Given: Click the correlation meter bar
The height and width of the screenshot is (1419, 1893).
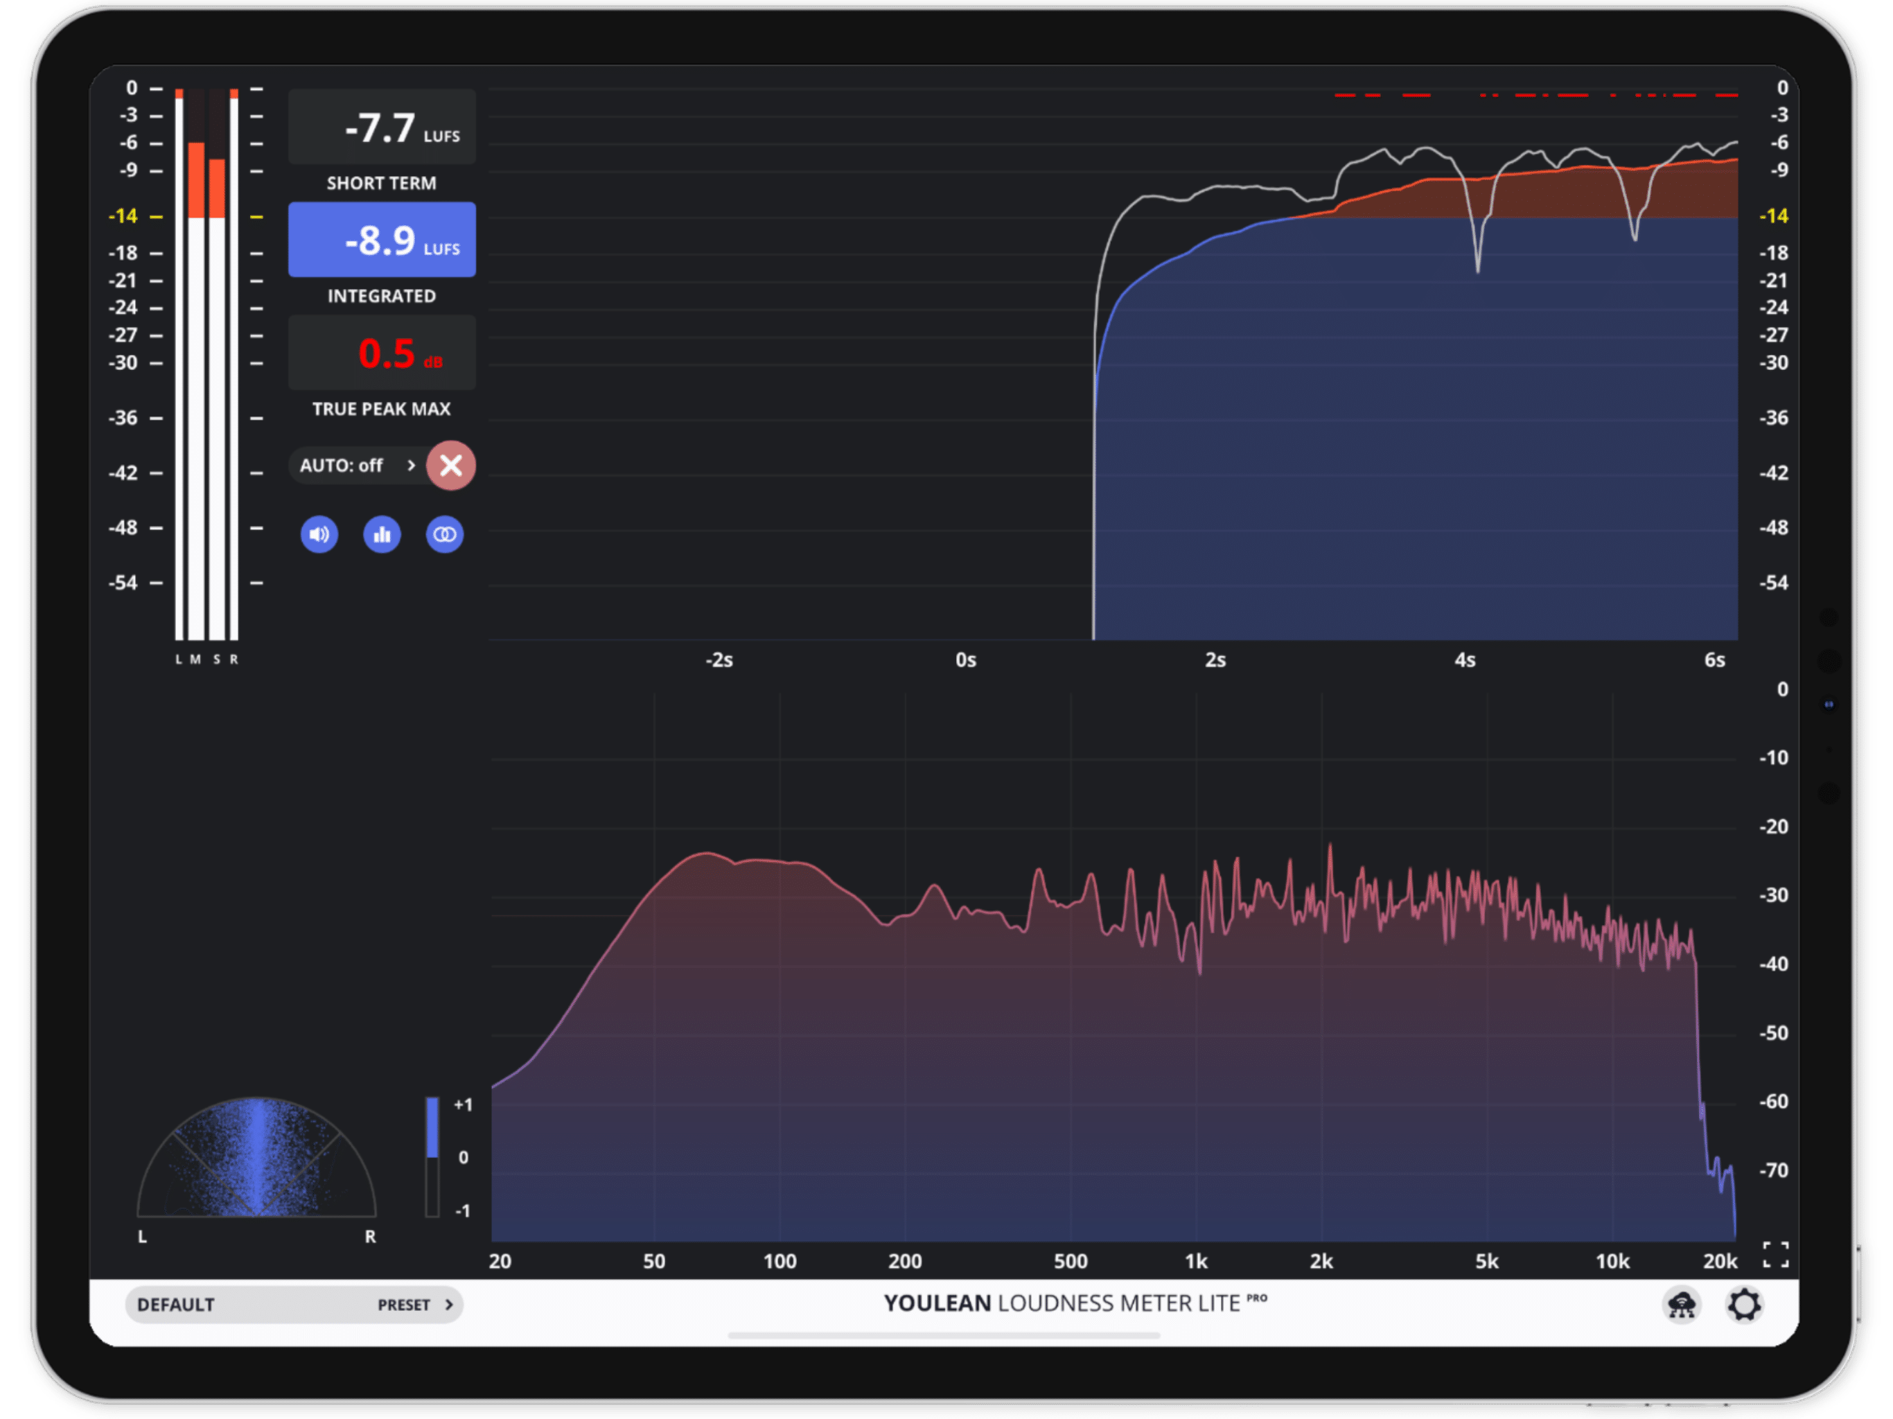Looking at the screenshot, I should coord(432,1157).
